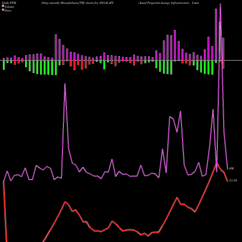Click the magenta Volume legend swatch
The image size is (242, 242).
pos(3,6)
